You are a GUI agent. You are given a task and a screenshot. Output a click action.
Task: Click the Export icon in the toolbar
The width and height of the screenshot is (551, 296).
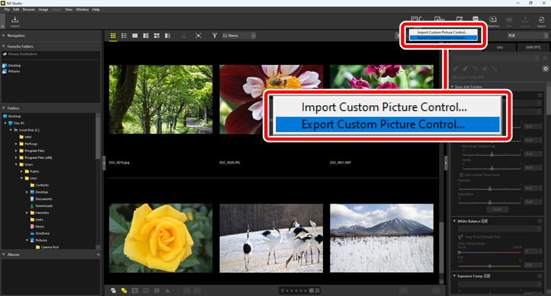(541, 21)
